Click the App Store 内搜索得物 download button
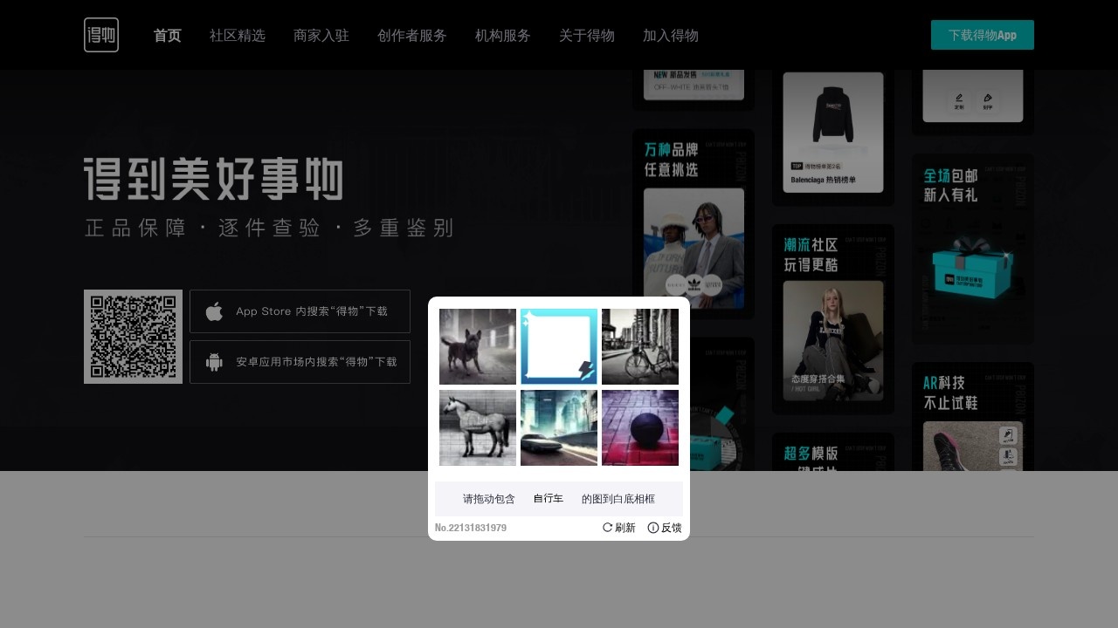 tap(300, 311)
